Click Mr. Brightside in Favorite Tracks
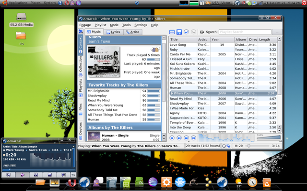307x191 pixels. (x=98, y=91)
